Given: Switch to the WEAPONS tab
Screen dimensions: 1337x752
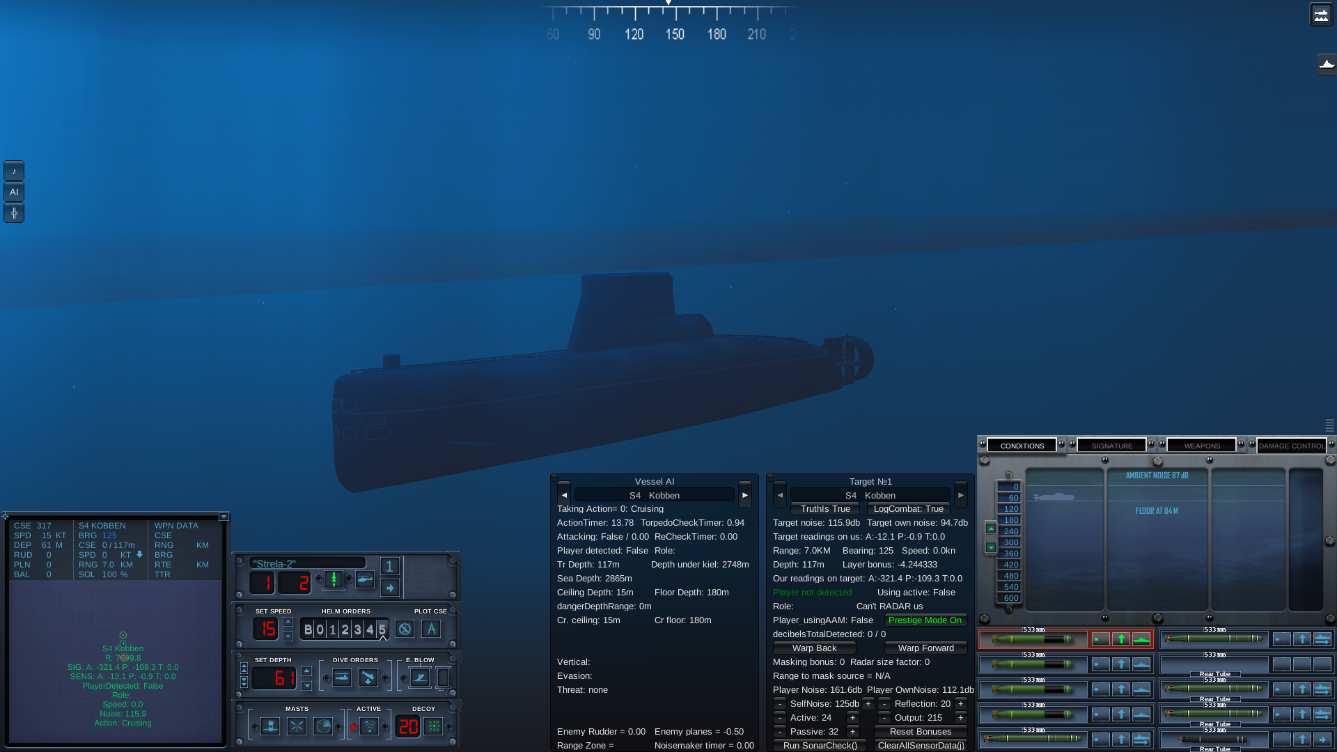Looking at the screenshot, I should (1201, 445).
